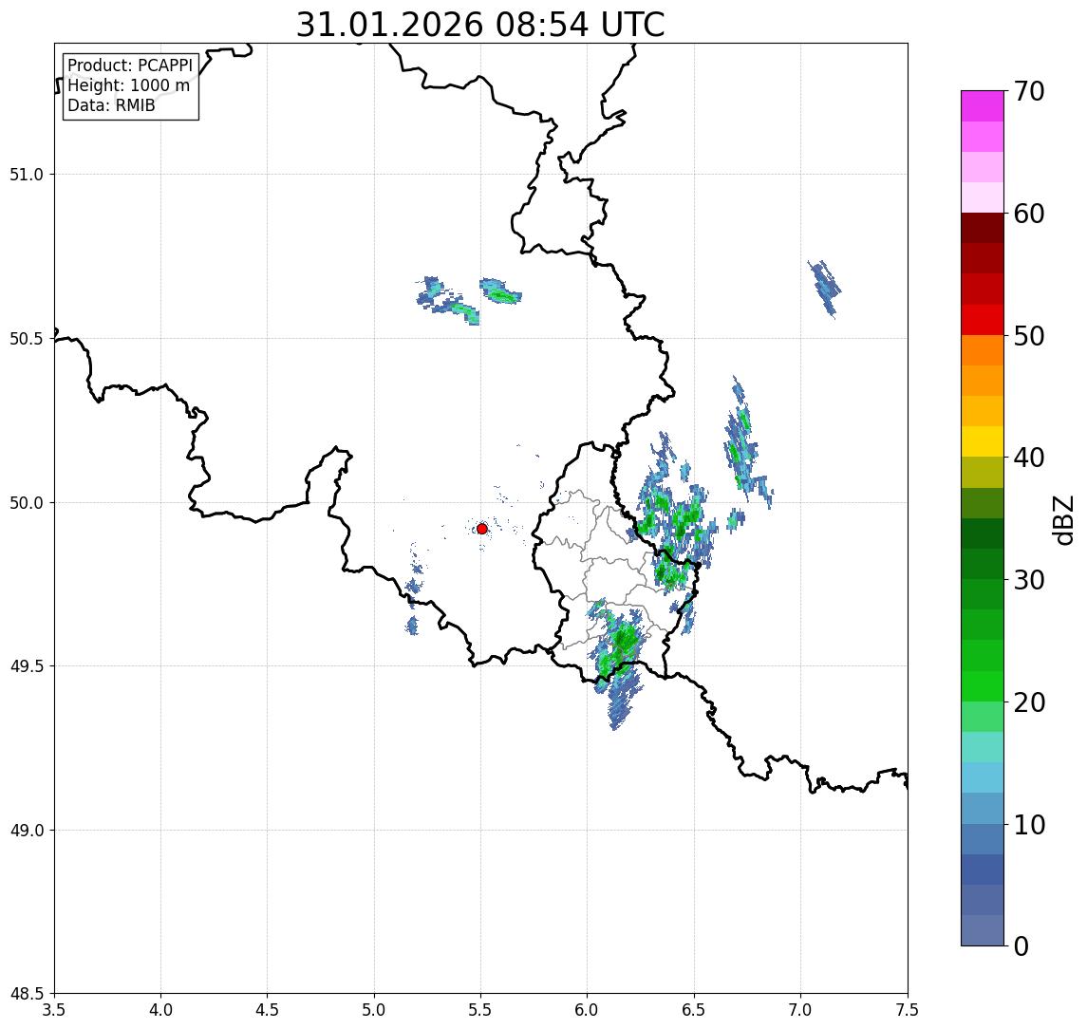Click the latitude axis label 51.0
This screenshot has width=1087, height=1029.
(27, 174)
